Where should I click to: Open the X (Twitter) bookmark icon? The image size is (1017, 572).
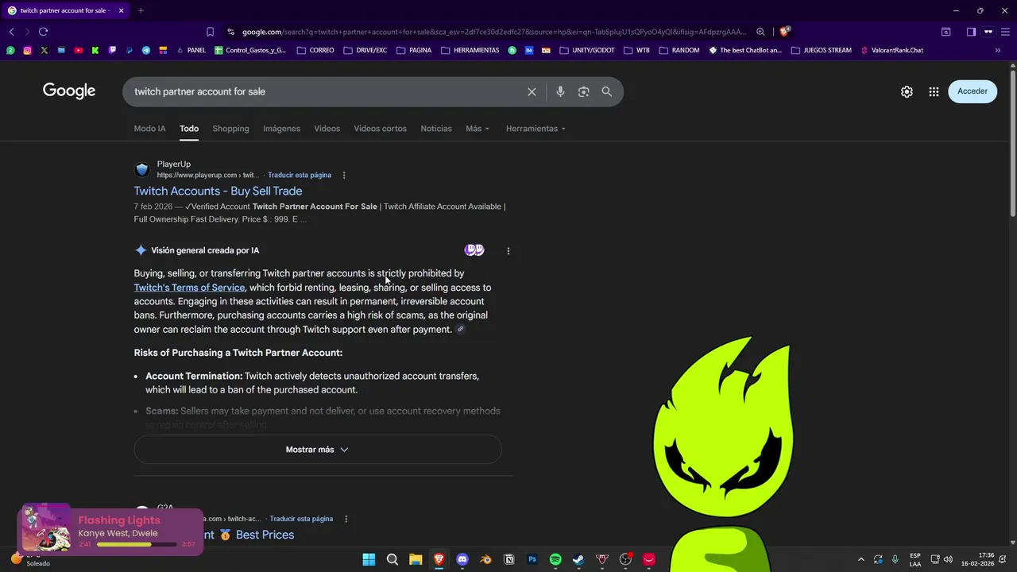tap(44, 50)
